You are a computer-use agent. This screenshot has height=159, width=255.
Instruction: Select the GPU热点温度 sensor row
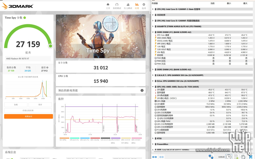(x=202, y=95)
